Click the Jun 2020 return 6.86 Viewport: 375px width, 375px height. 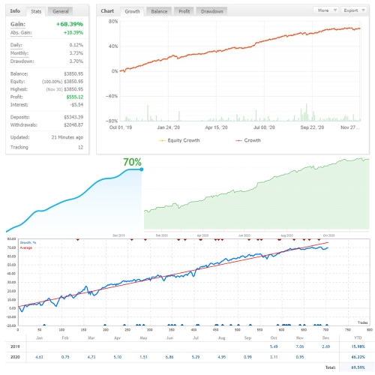(x=169, y=357)
